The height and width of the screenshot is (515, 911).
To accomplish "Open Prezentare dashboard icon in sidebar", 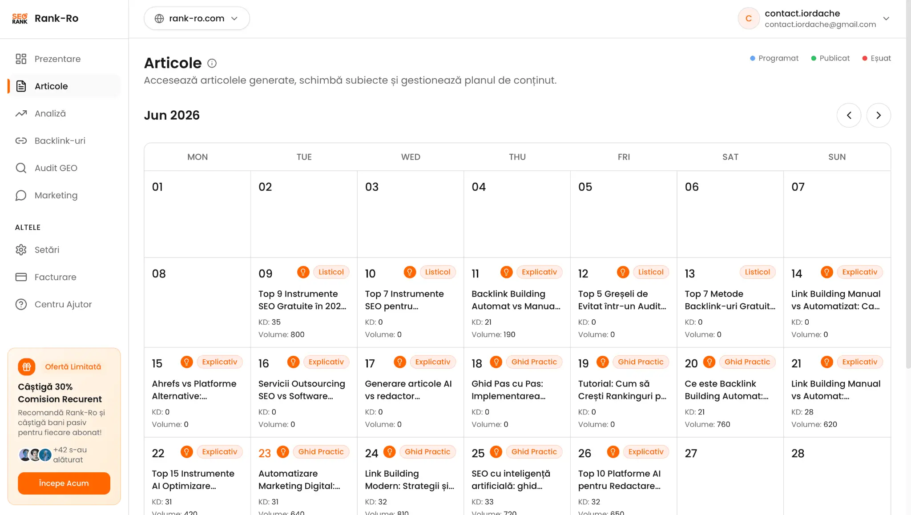I will click(21, 59).
